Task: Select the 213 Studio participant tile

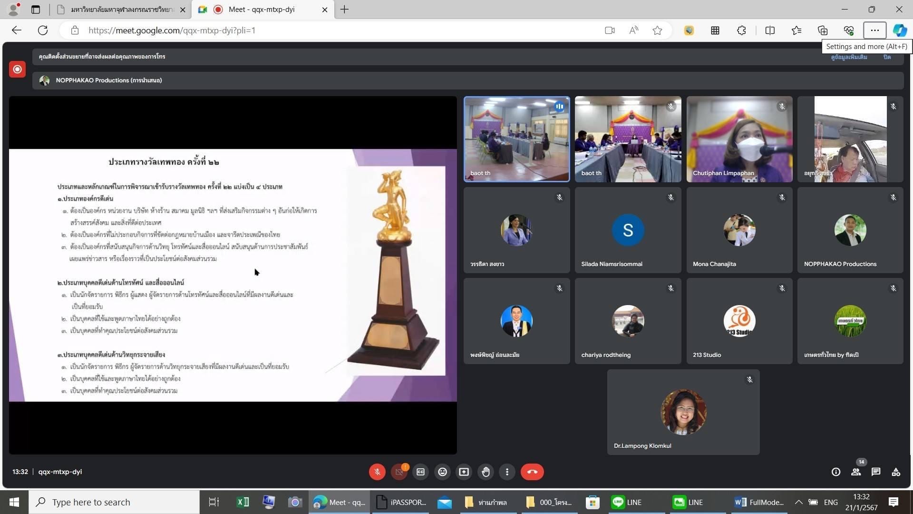Action: (x=739, y=321)
